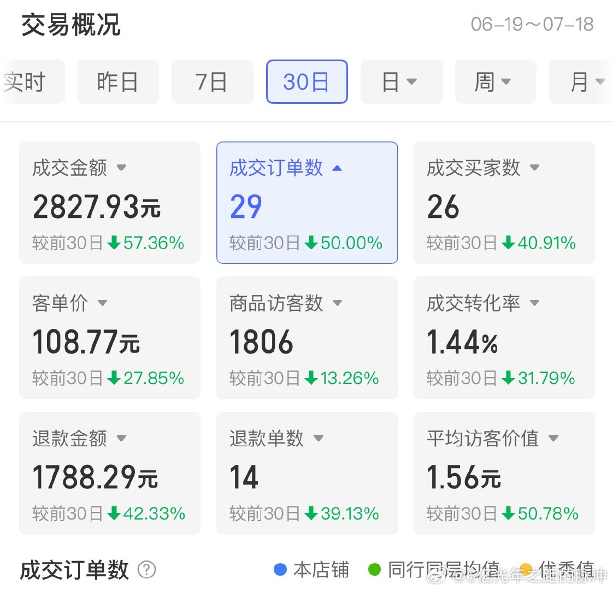Open the 月 month dropdown
The image size is (613, 590).
[x=581, y=82]
